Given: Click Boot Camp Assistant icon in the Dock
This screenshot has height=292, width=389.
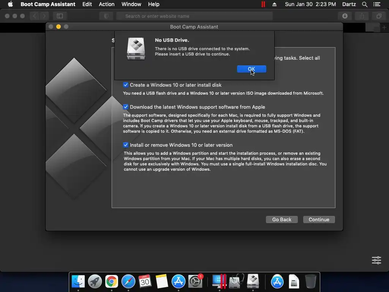Looking at the screenshot, I should pos(253,282).
